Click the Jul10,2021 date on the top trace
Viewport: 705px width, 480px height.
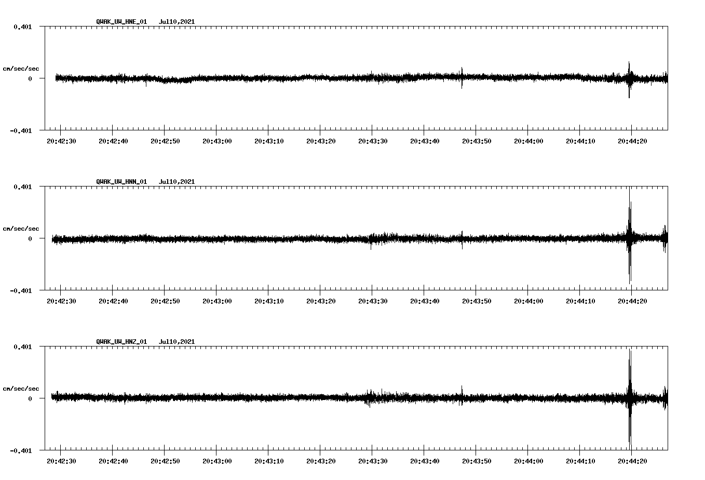(177, 21)
